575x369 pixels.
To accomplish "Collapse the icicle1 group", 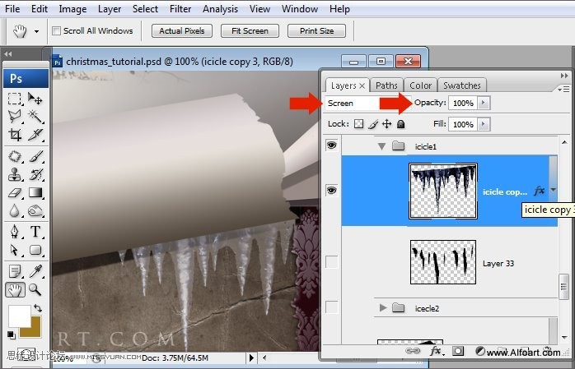I will click(x=381, y=146).
